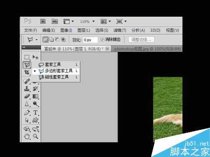This screenshot has height=157, width=210.
Task: Select the Gradient tool
Action: (x=35, y=96)
